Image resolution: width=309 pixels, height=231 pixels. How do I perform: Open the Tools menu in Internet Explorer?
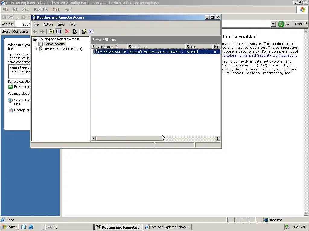pyautogui.click(x=56, y=10)
